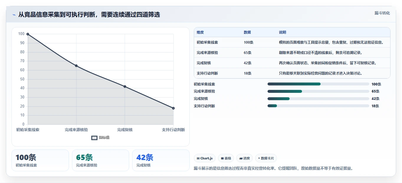The width and height of the screenshot is (402, 183).
Task: Click the 支持行动判断 progress bar
Action: pos(318,106)
